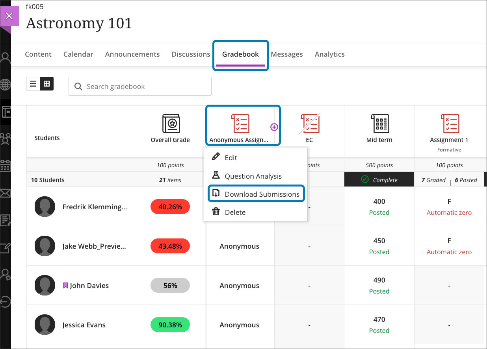
Task: Switch to the Analytics tab
Action: point(329,54)
